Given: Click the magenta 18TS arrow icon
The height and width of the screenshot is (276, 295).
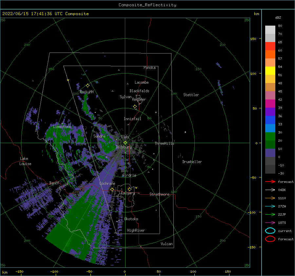Looking at the screenshot, I should (270, 223).
